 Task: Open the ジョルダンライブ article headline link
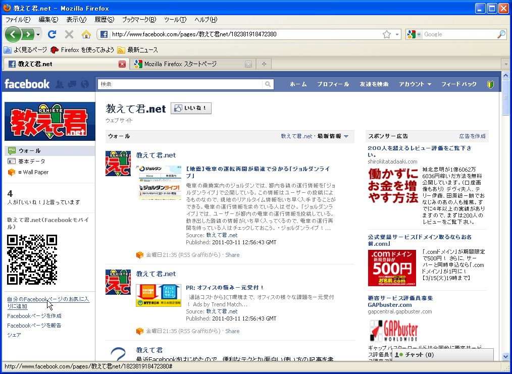(x=258, y=172)
